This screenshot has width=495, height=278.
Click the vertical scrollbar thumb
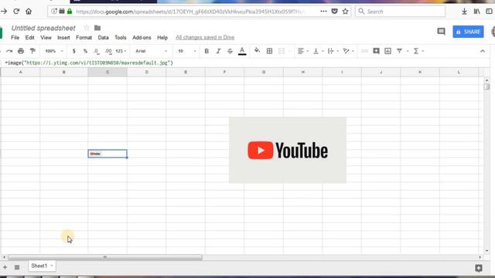click(486, 86)
